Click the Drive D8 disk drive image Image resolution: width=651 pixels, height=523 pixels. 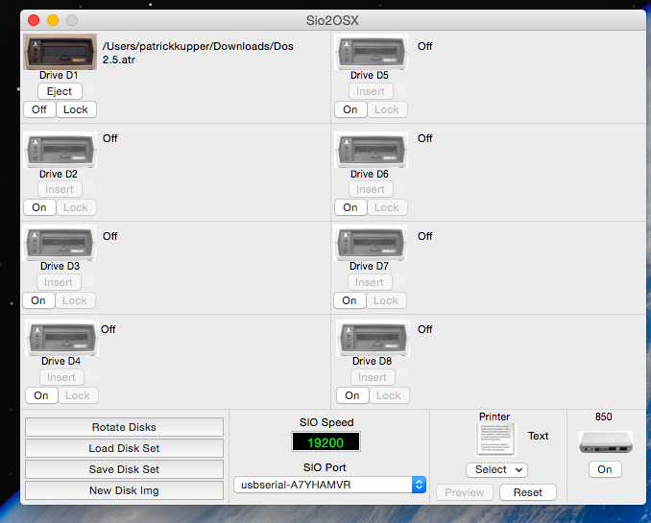[373, 338]
